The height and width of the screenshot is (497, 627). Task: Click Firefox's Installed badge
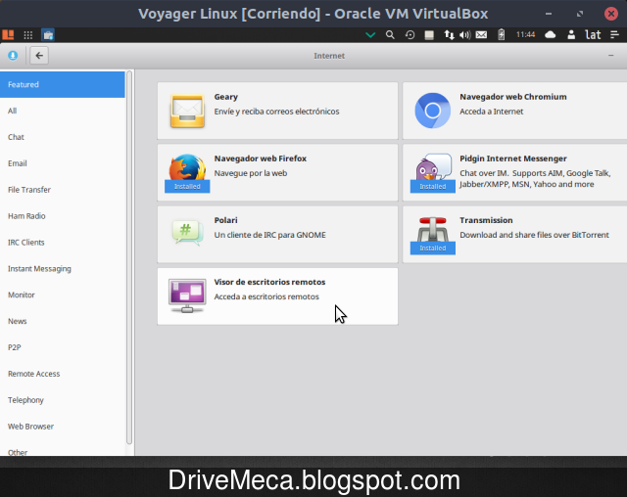187,187
